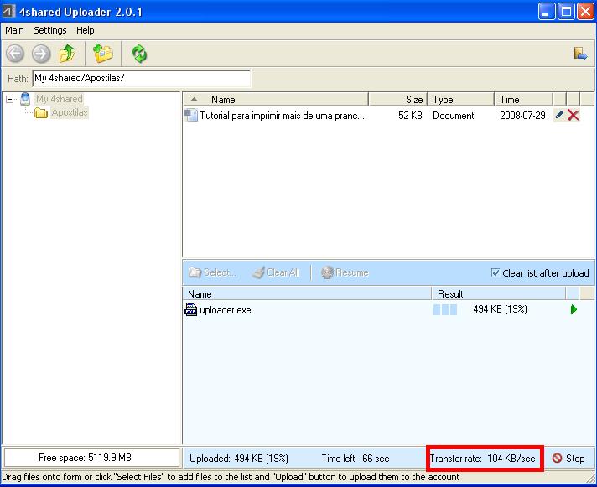This screenshot has height=487, width=597.
Task: Click the Back navigation arrow
Action: click(x=15, y=54)
